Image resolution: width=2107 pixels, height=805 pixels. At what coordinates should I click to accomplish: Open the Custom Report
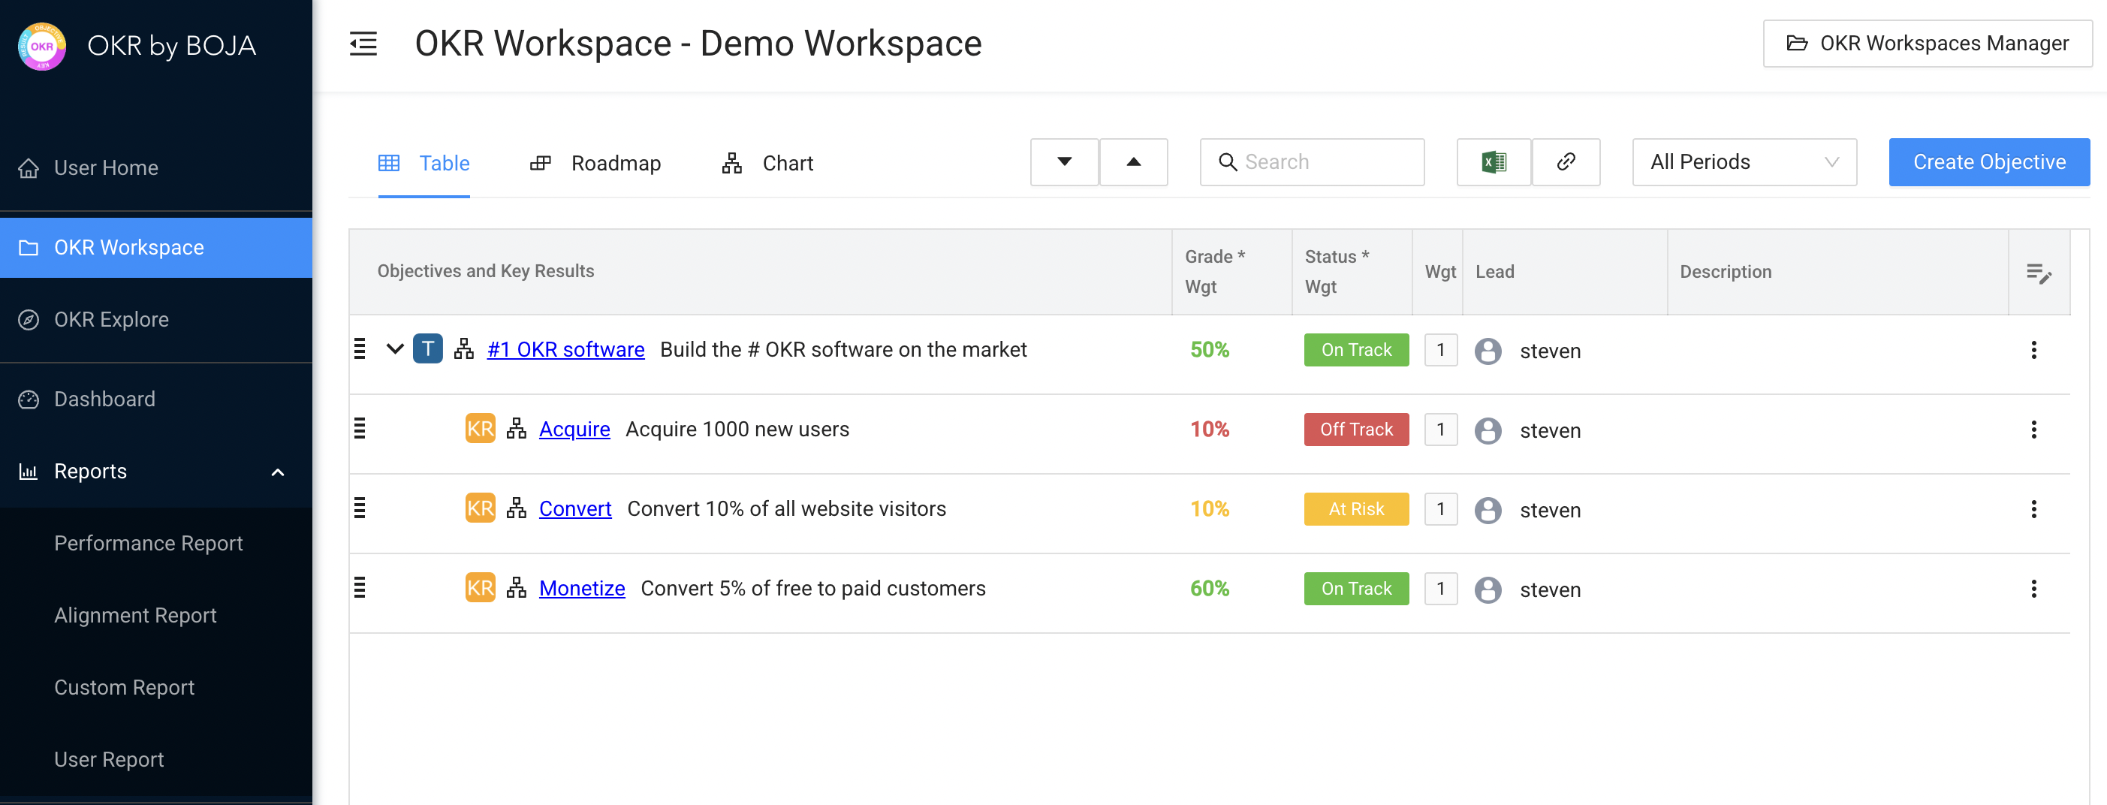point(125,687)
